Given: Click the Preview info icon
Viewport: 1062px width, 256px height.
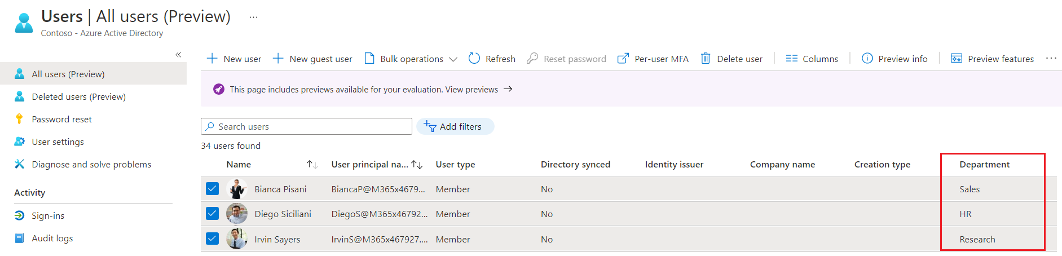Looking at the screenshot, I should [x=867, y=59].
